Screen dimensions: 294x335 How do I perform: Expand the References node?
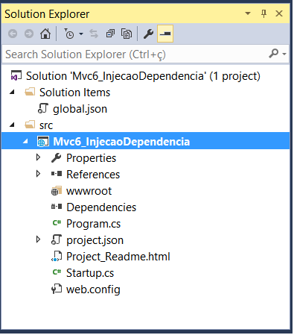click(38, 174)
